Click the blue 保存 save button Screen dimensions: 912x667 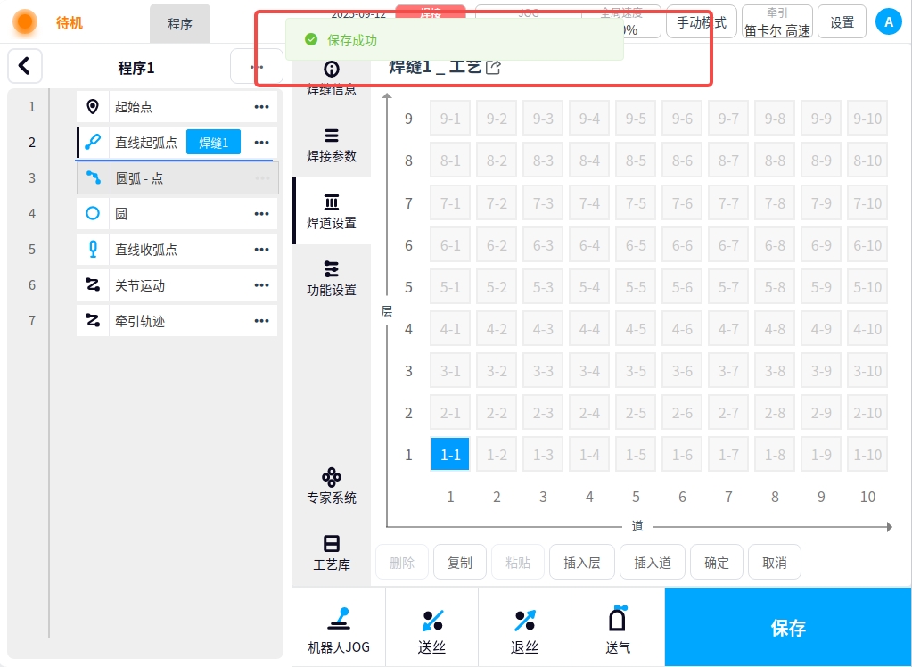pos(788,627)
